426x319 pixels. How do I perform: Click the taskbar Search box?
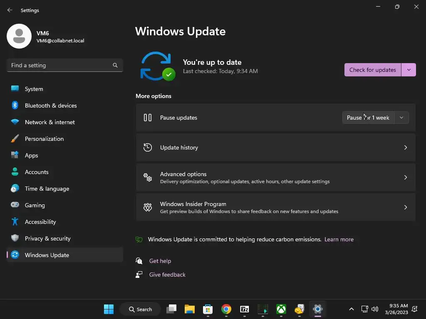coord(140,309)
